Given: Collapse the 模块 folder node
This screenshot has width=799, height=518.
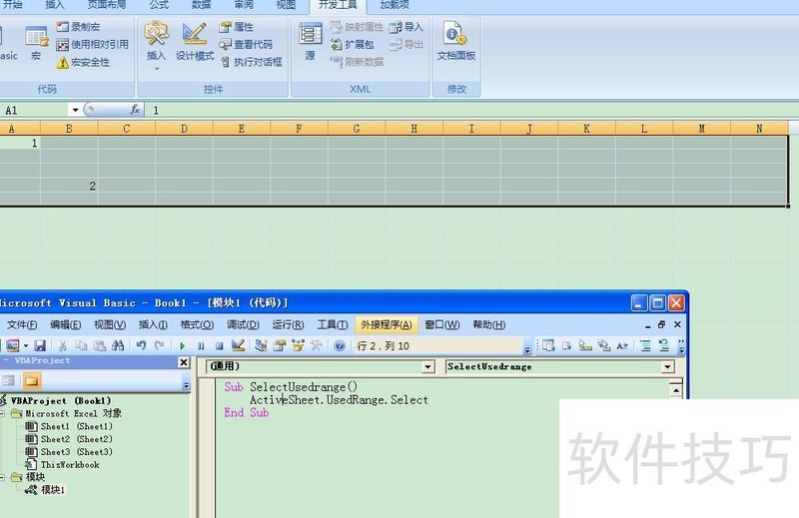Looking at the screenshot, I should coord(2,477).
